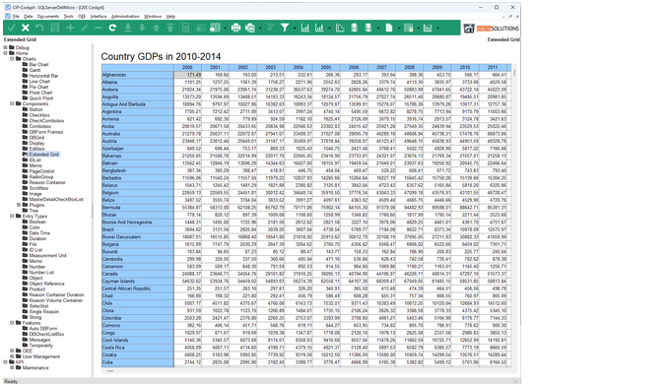Click the white document page icon

[x=389, y=28]
